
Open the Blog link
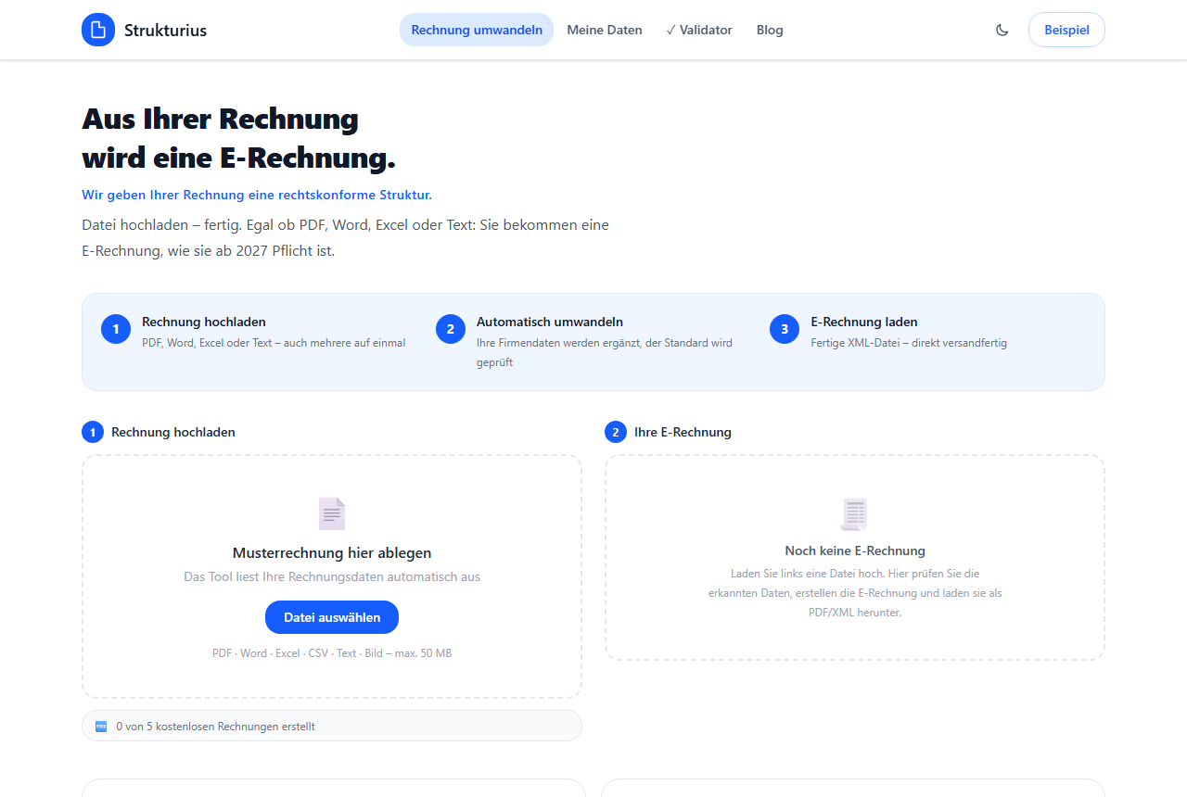(x=770, y=30)
